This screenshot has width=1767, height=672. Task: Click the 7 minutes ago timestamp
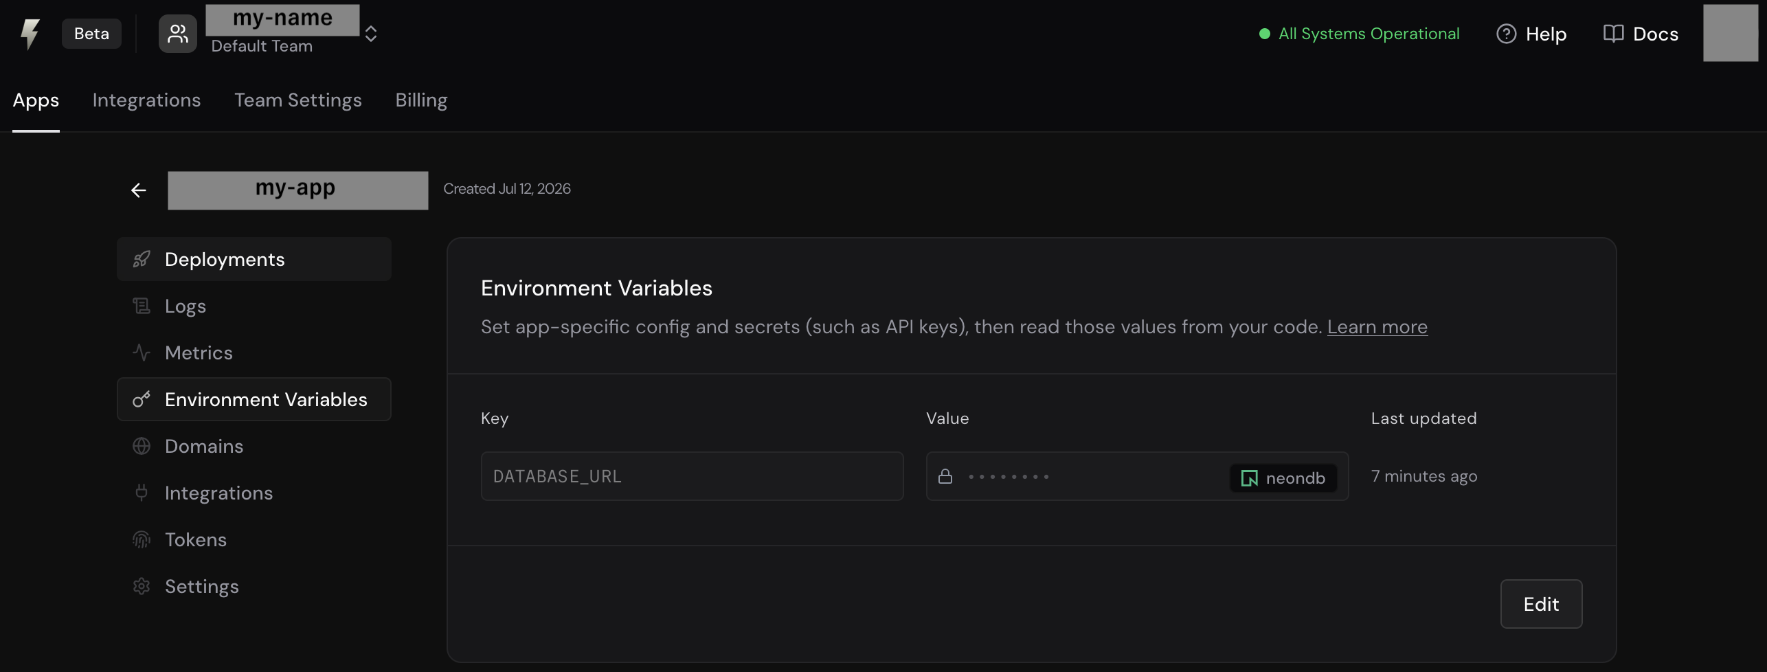(x=1423, y=476)
